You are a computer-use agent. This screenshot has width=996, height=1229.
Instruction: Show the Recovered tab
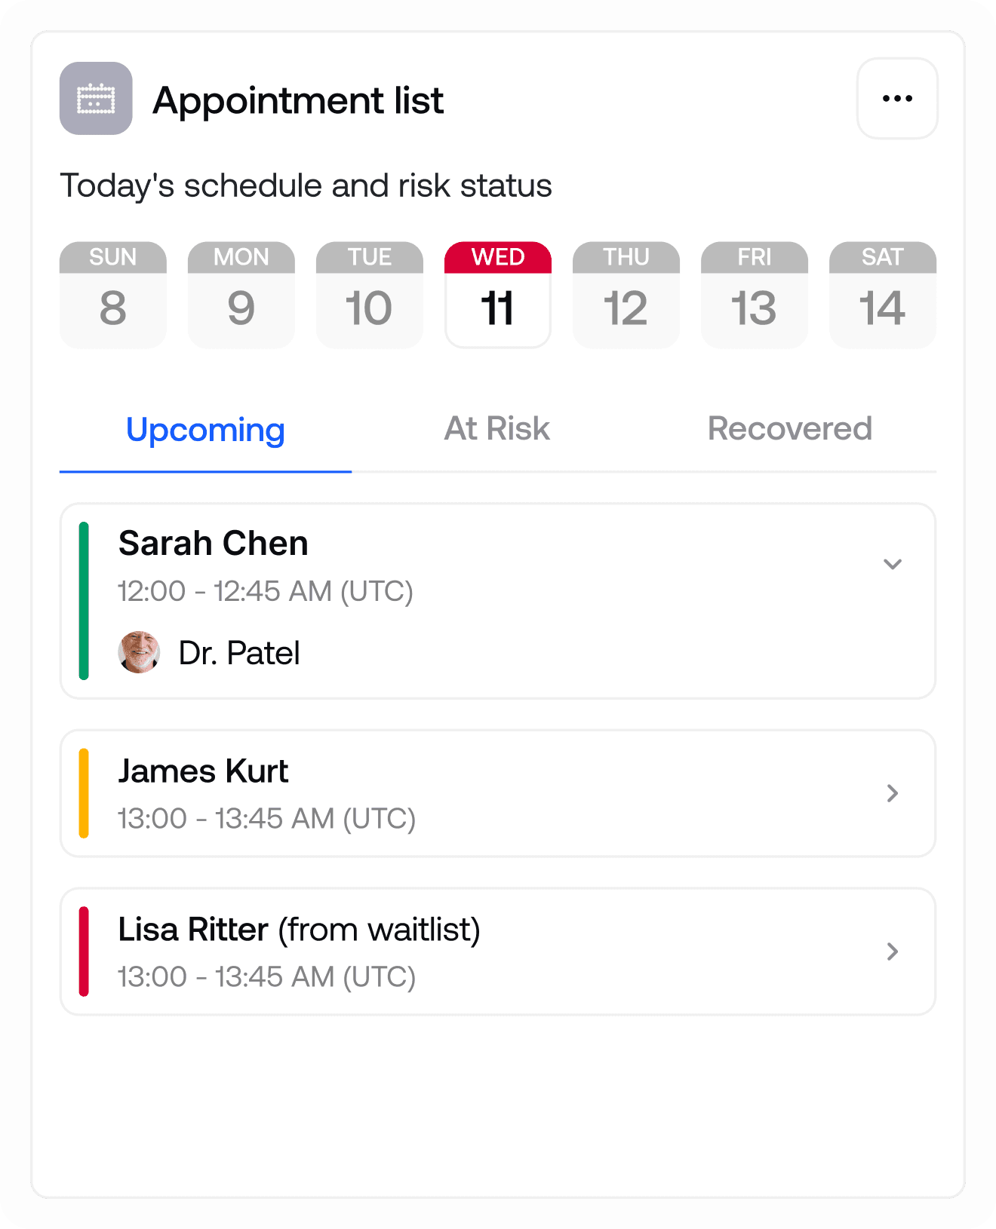coord(789,429)
